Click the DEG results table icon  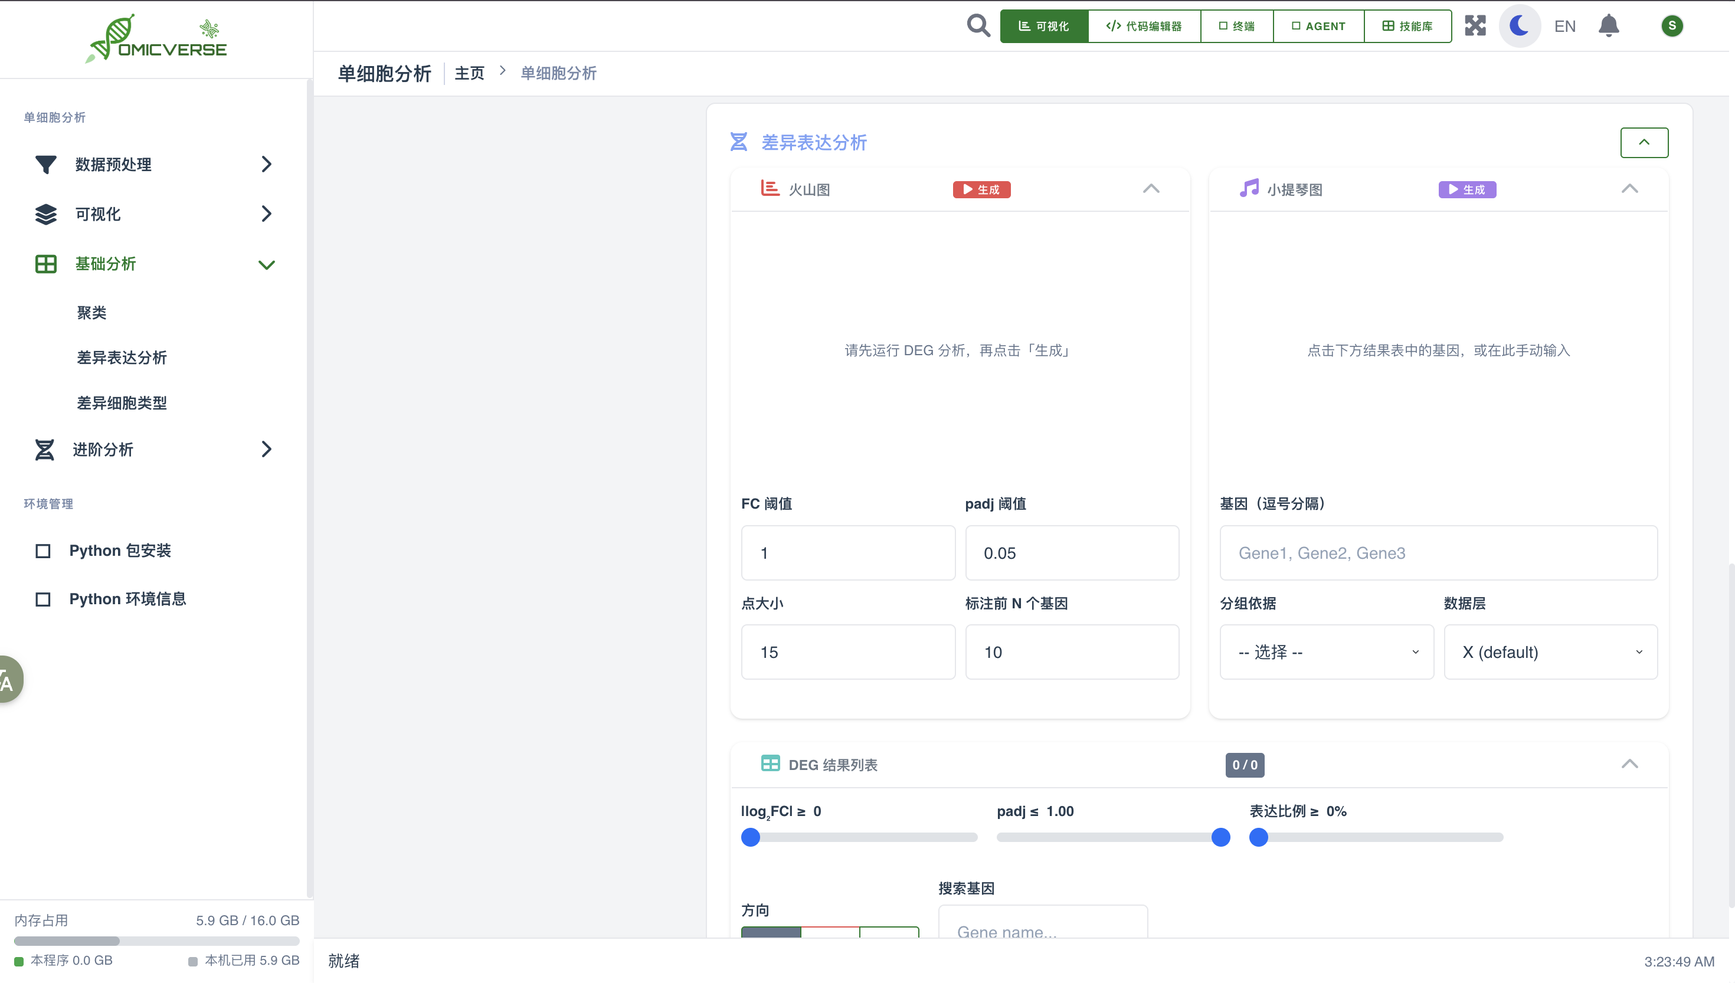[x=770, y=764]
